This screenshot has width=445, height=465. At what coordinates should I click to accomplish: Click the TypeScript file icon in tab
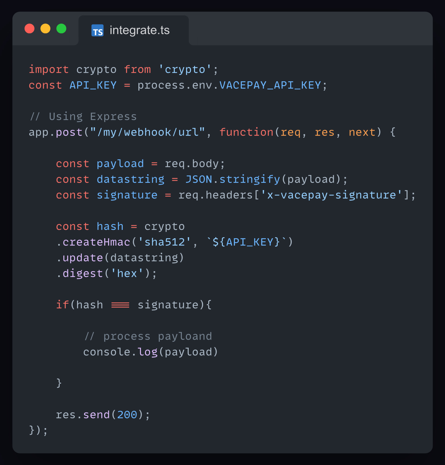[97, 30]
